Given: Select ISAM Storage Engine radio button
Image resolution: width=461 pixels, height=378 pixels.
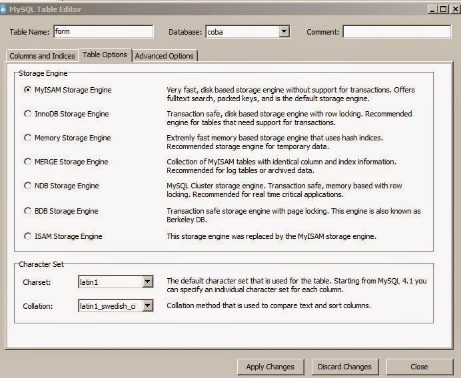Looking at the screenshot, I should click(x=27, y=236).
